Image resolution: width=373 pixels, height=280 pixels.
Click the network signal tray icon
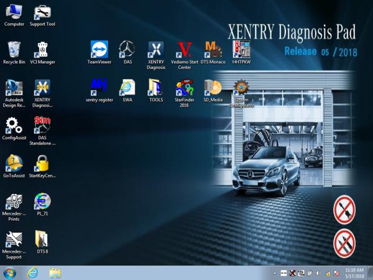[328, 273]
